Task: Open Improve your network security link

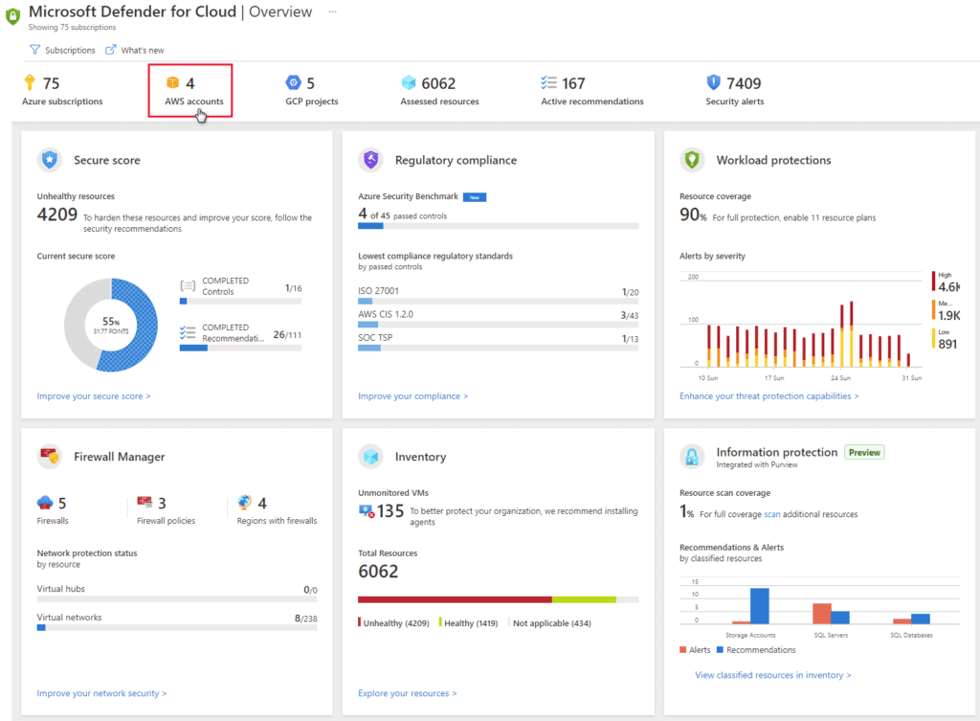Action: click(101, 693)
